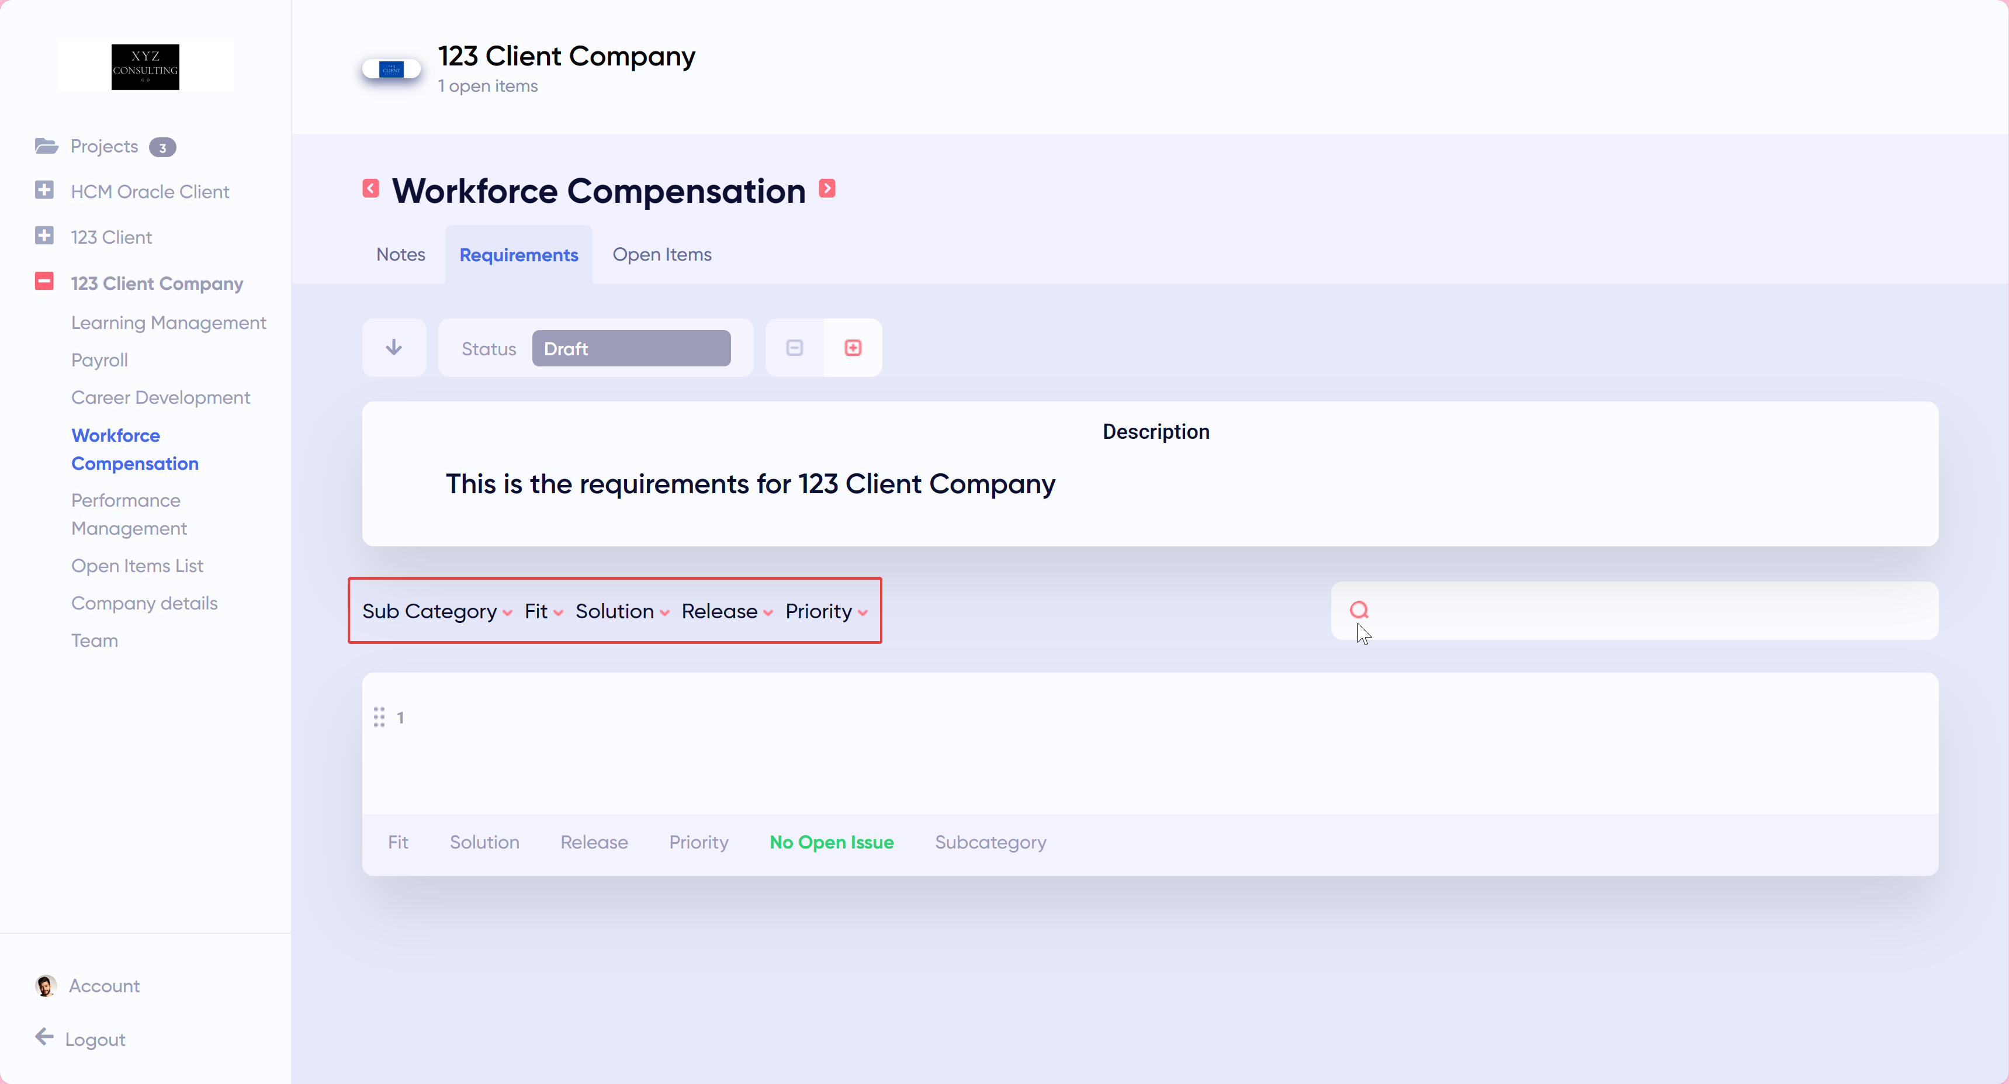This screenshot has height=1084, width=2009.
Task: Click the red previous-section arrow beside Workforce Compensation
Action: 370,189
